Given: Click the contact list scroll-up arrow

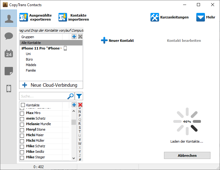Looking at the screenshot, I should point(74,111).
